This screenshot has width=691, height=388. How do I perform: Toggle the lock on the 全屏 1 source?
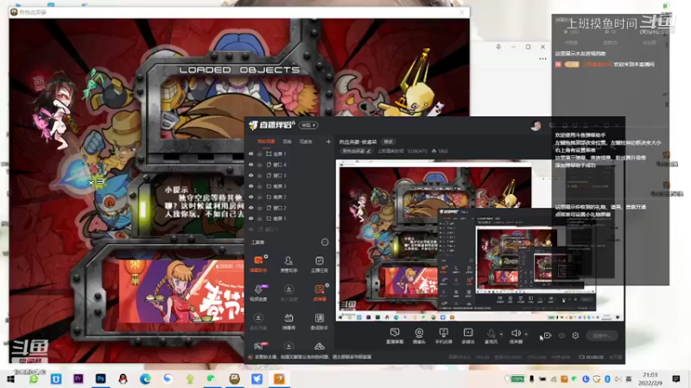(260, 154)
